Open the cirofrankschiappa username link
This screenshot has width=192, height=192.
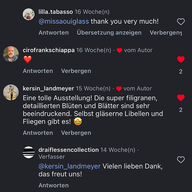49,50
